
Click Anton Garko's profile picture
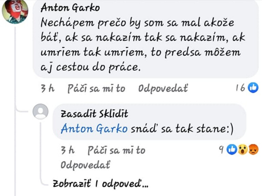click(x=15, y=11)
